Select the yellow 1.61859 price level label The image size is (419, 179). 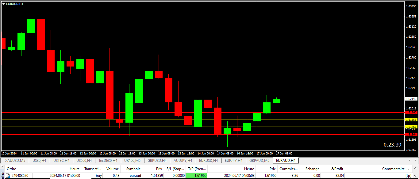coord(411,120)
